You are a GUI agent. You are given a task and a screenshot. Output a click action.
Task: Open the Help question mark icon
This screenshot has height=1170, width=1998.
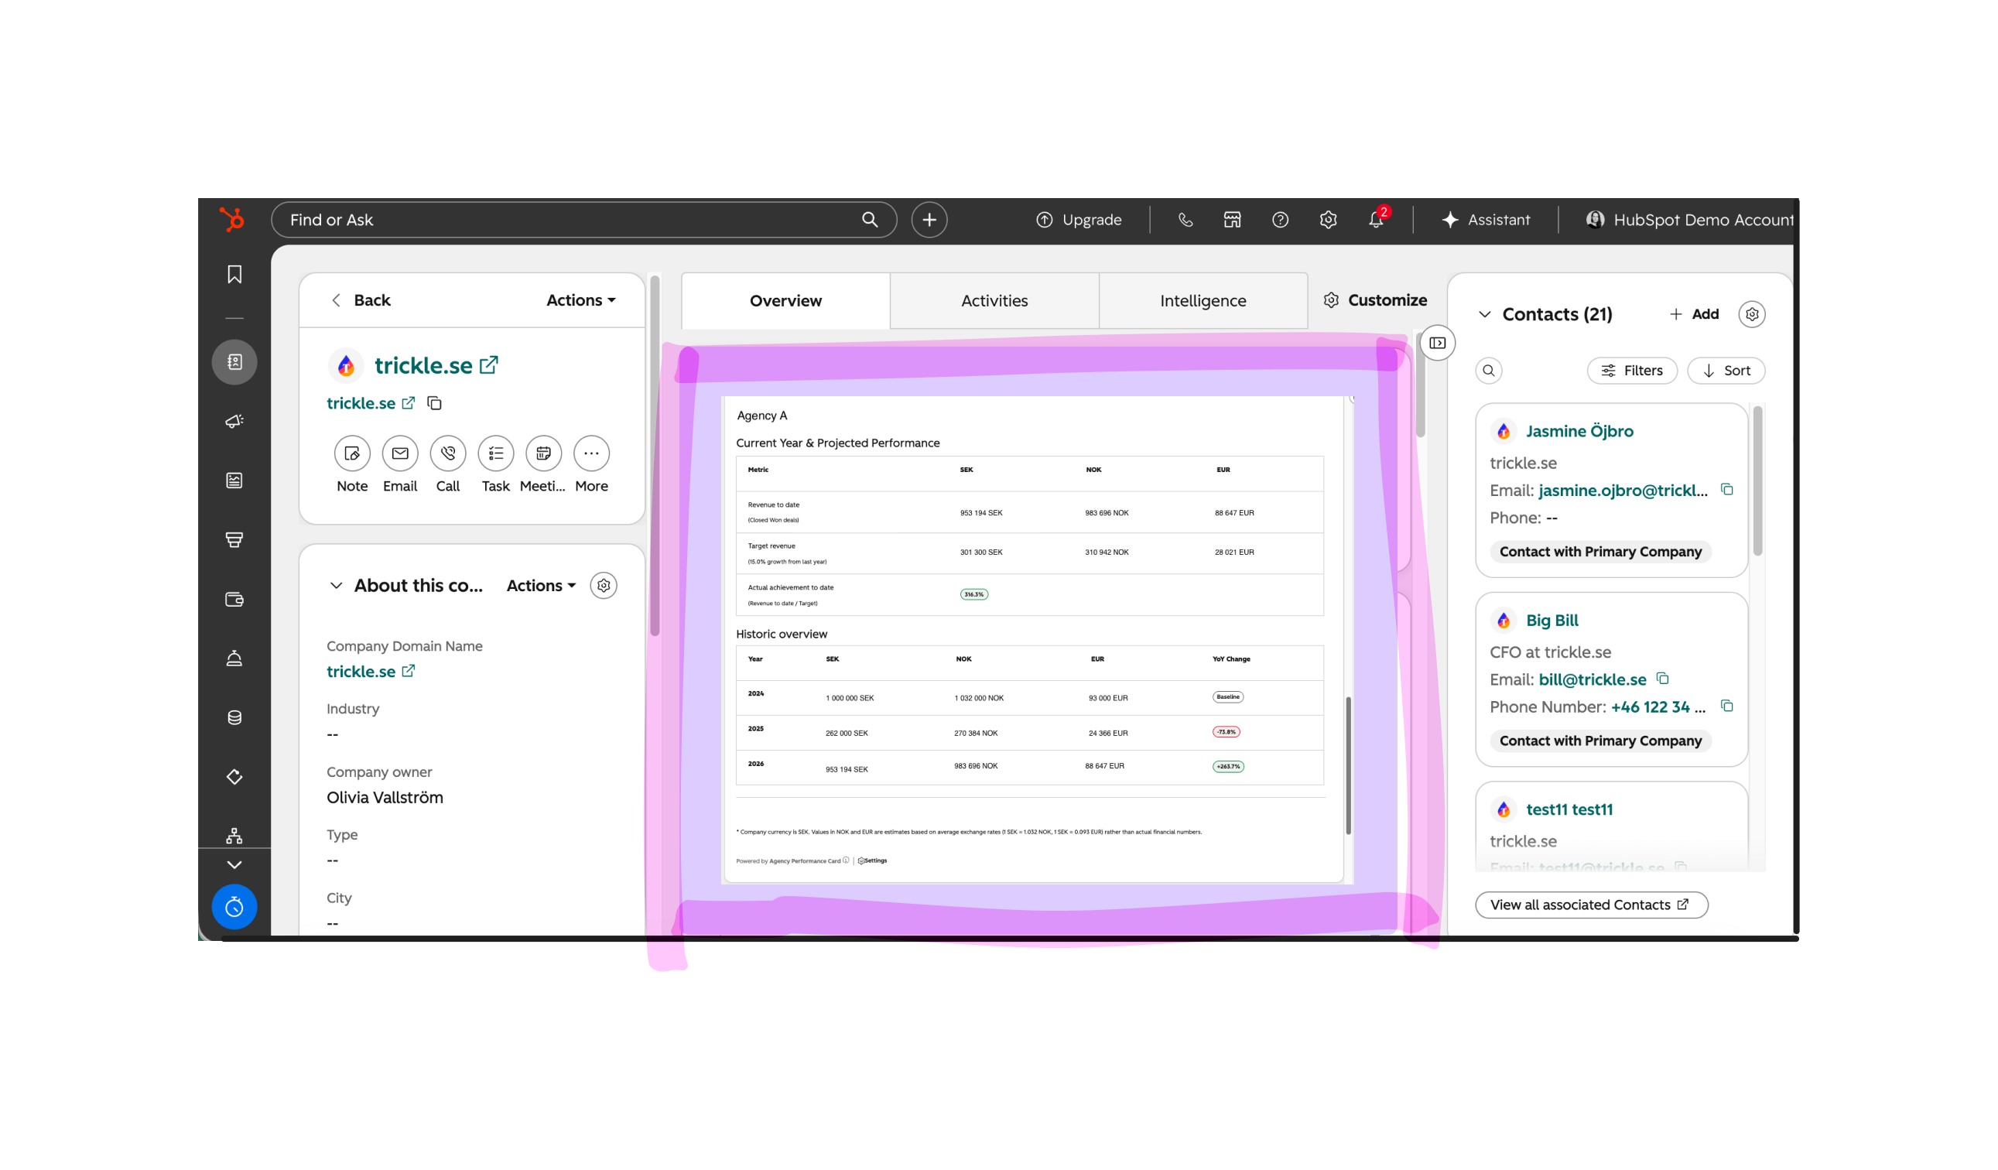click(1281, 220)
